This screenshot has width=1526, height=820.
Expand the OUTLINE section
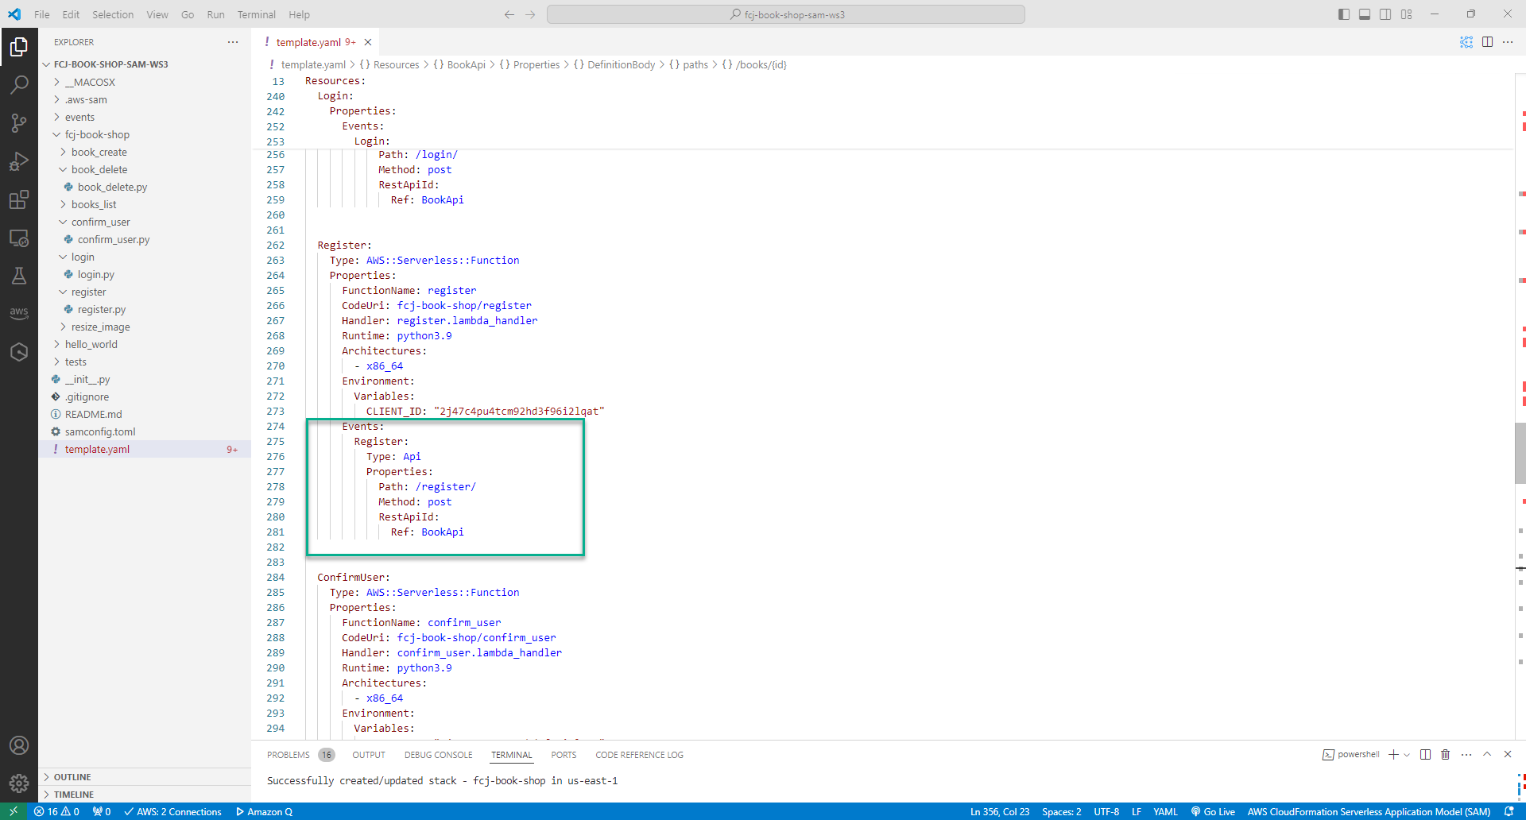pos(72,777)
